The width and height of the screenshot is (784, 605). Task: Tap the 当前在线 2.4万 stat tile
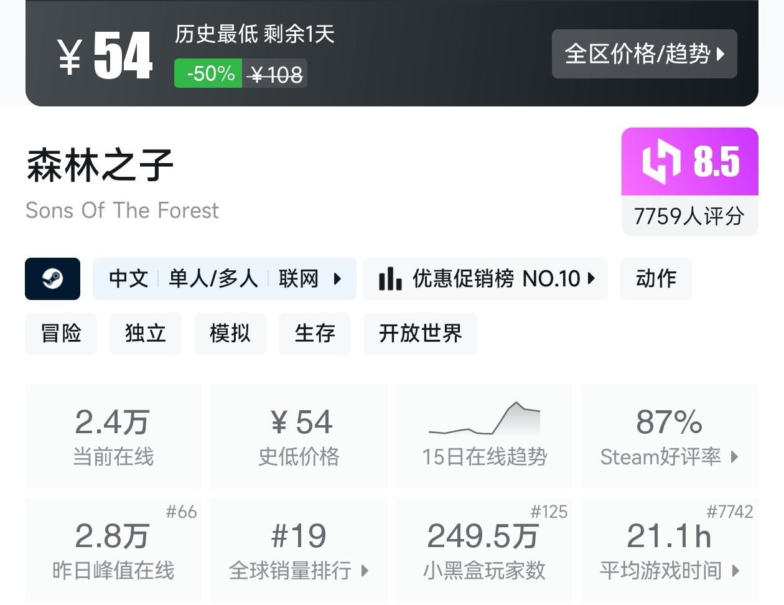[113, 436]
